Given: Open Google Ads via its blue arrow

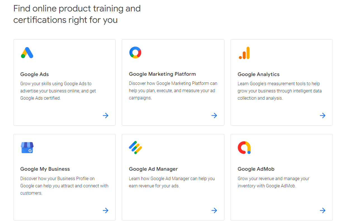Looking at the screenshot, I should tap(106, 116).
